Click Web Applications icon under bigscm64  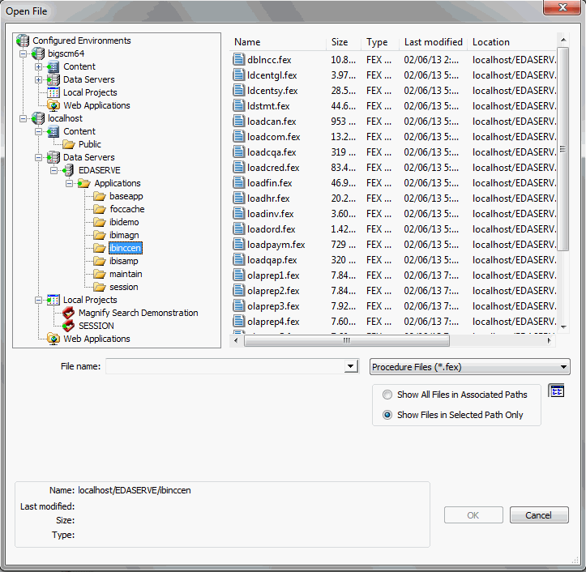(53, 105)
